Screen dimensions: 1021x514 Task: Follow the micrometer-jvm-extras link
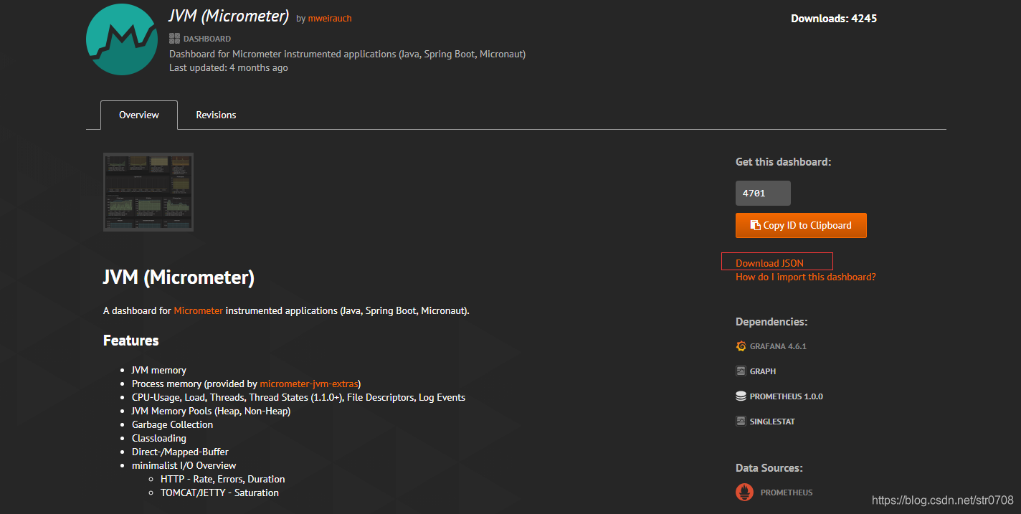(309, 384)
